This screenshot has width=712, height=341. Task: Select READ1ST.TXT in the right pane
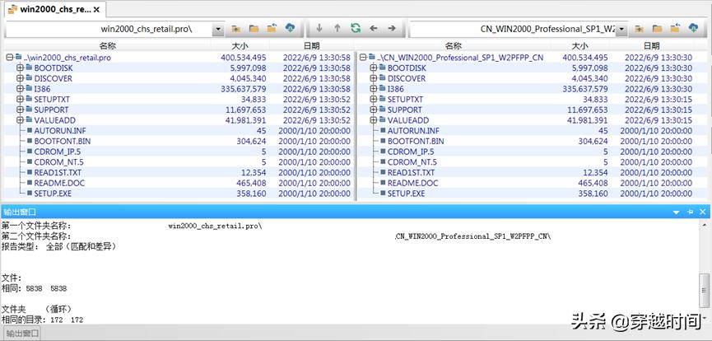click(x=411, y=173)
